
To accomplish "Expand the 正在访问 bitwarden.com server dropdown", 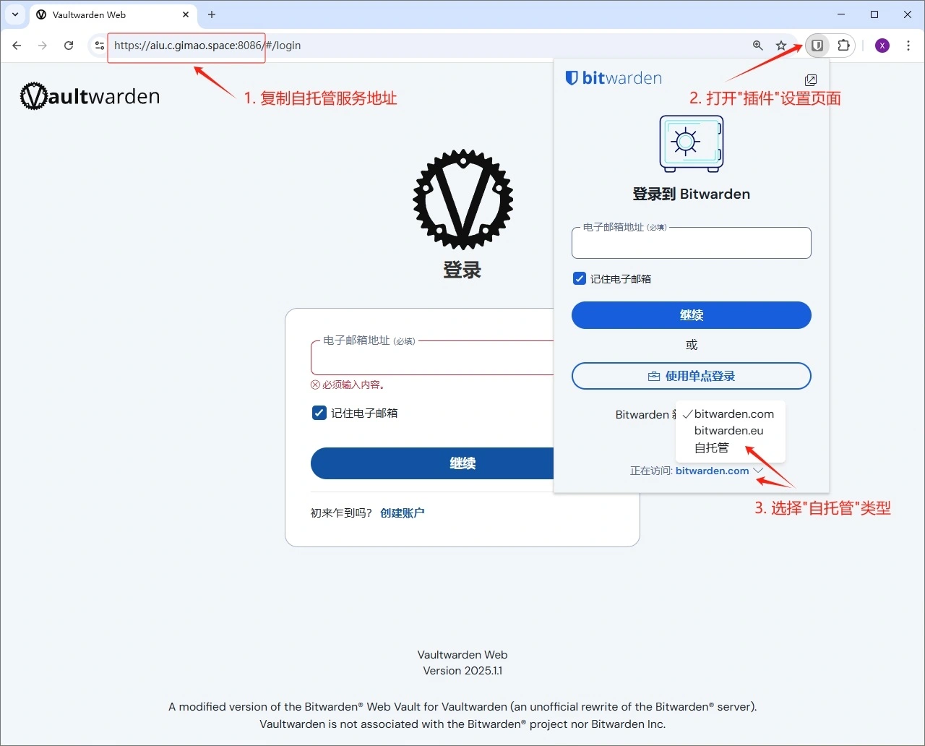I will [719, 471].
